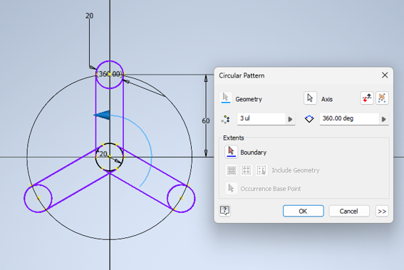Click the Axis label
This screenshot has width=404, height=270.
tap(327, 99)
